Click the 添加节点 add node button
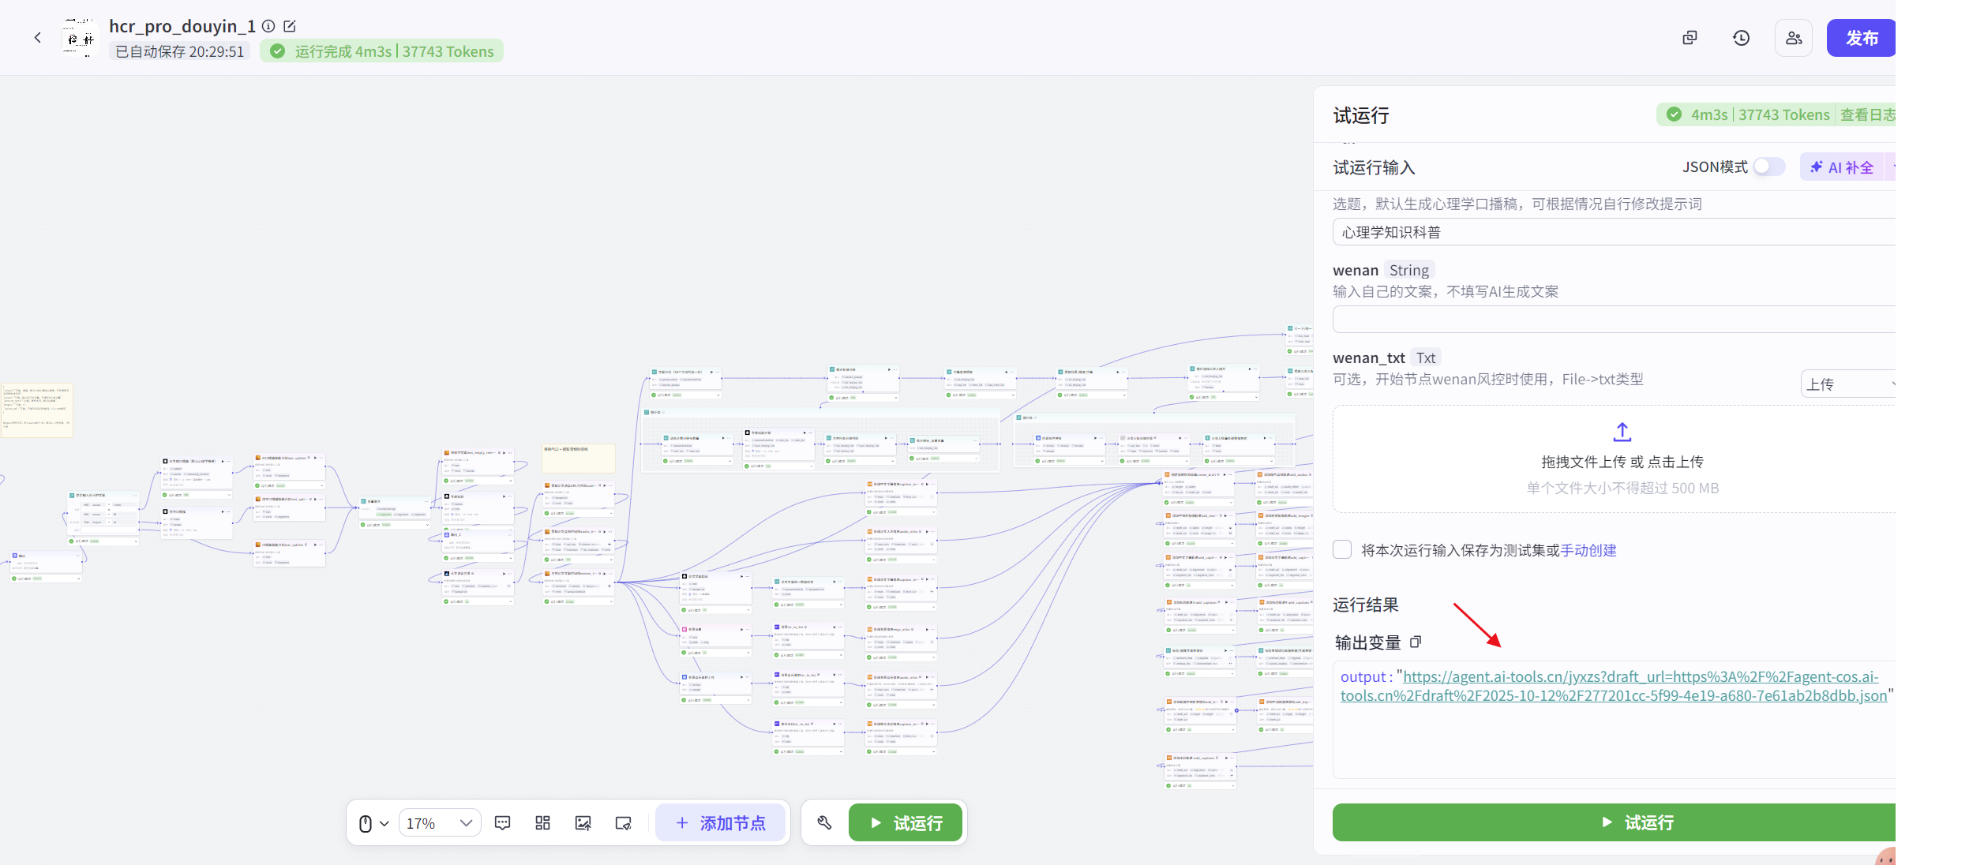Viewport: 1969px width, 865px height. [720, 822]
